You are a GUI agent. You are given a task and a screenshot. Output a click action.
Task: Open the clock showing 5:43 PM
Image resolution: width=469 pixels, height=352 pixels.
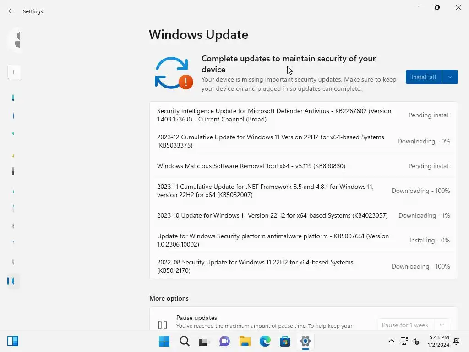(x=438, y=341)
